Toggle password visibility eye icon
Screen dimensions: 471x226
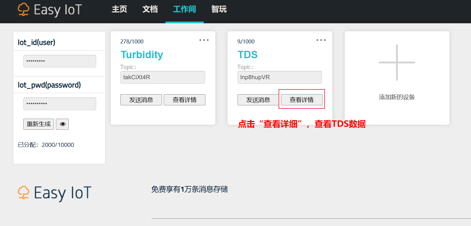pyautogui.click(x=62, y=124)
